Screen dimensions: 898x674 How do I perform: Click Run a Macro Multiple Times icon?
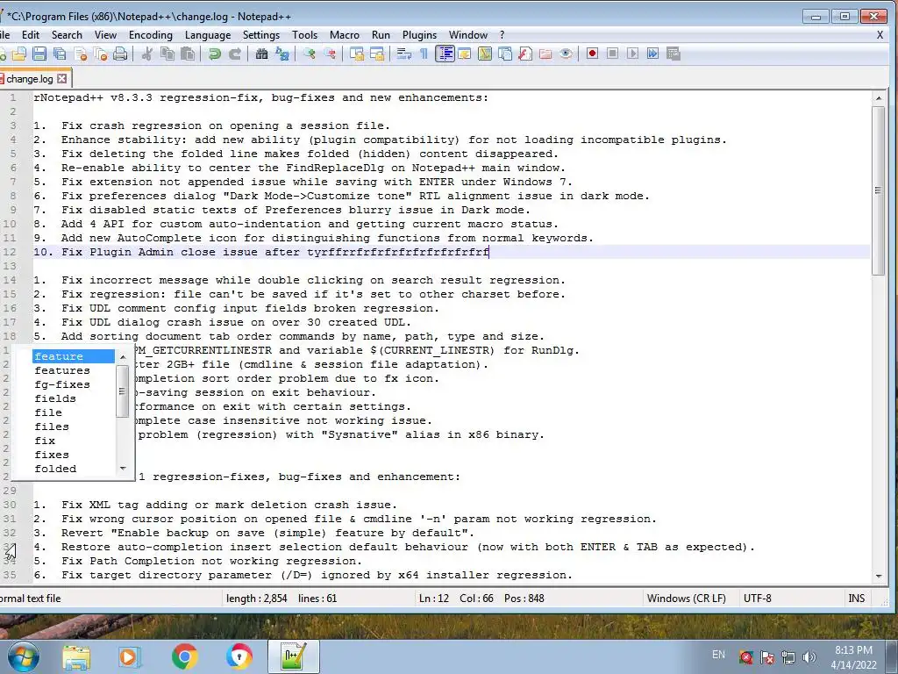652,54
